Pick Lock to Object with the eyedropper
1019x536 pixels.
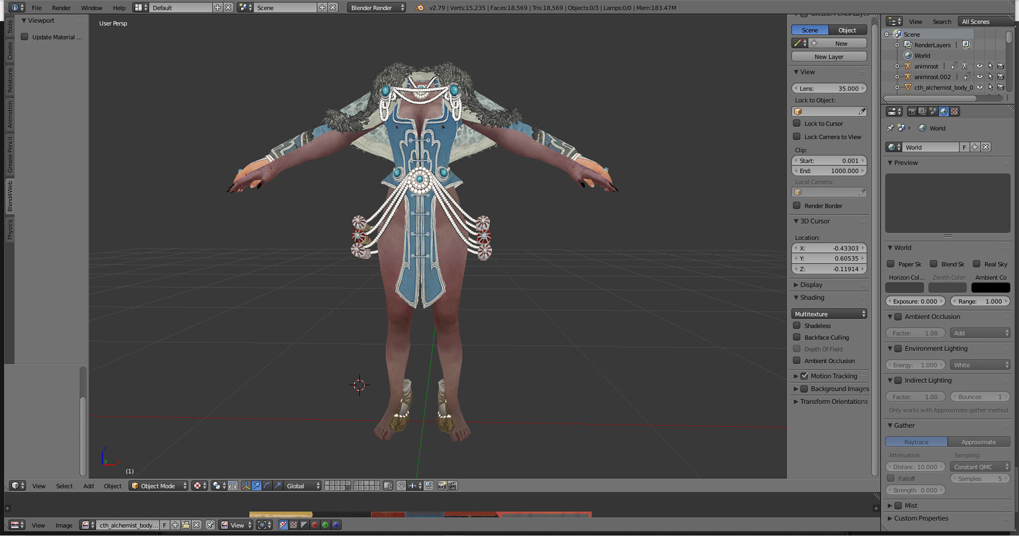[x=862, y=111]
